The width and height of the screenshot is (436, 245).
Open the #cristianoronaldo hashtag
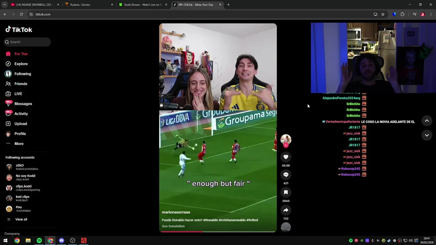(232, 220)
